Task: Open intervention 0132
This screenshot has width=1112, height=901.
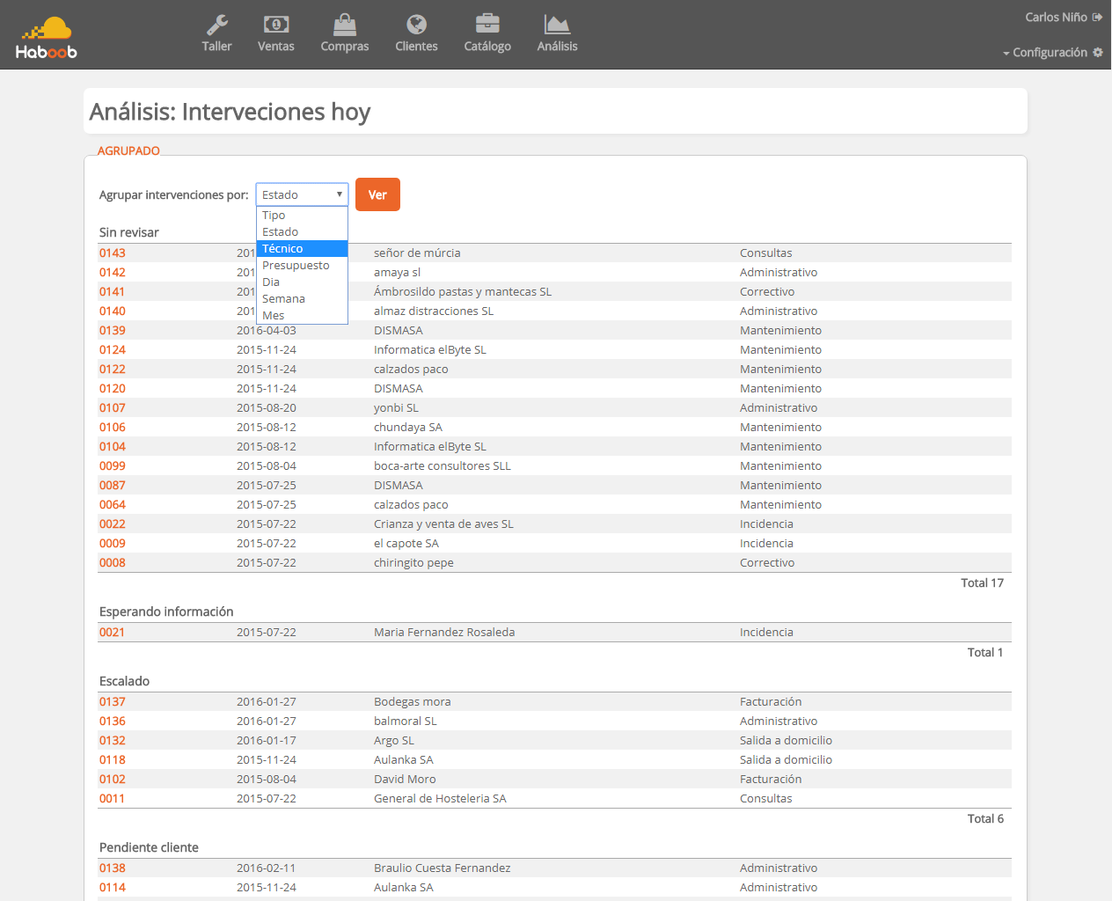Action: (113, 741)
